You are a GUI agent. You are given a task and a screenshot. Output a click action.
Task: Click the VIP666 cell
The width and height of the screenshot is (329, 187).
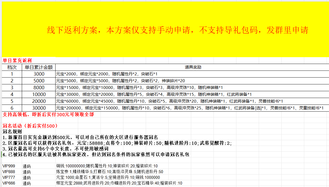(9, 183)
